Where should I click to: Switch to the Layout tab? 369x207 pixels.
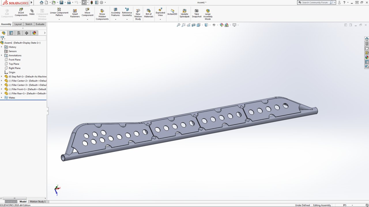pyautogui.click(x=18, y=24)
